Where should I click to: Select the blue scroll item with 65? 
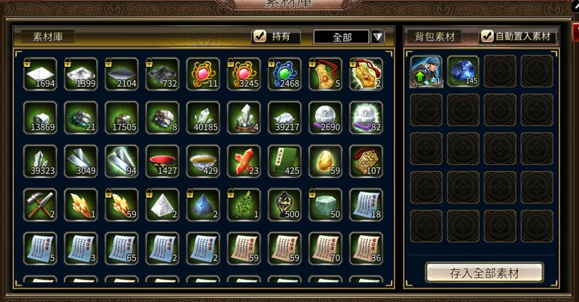[x=122, y=248]
